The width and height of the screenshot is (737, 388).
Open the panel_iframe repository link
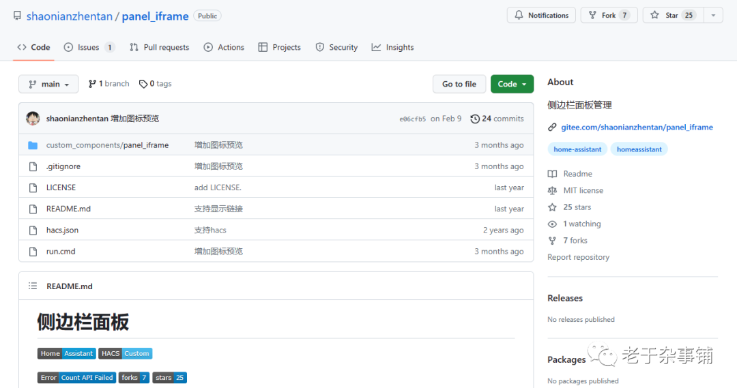point(155,16)
